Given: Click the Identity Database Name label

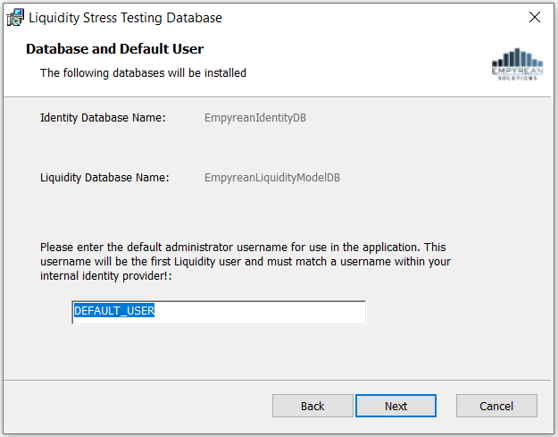Looking at the screenshot, I should (x=103, y=118).
